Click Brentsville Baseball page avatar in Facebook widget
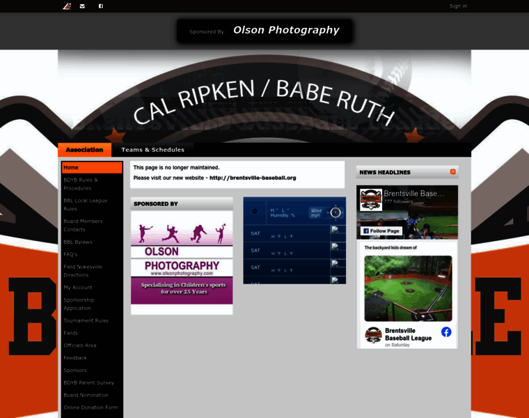 coord(371,200)
